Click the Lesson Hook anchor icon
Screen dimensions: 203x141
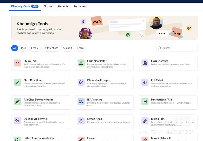coord(81,121)
